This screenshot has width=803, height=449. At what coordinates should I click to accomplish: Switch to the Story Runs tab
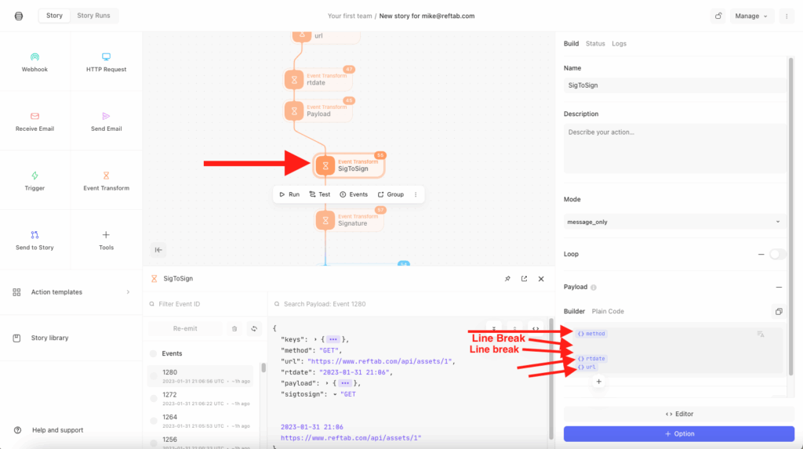pyautogui.click(x=92, y=16)
